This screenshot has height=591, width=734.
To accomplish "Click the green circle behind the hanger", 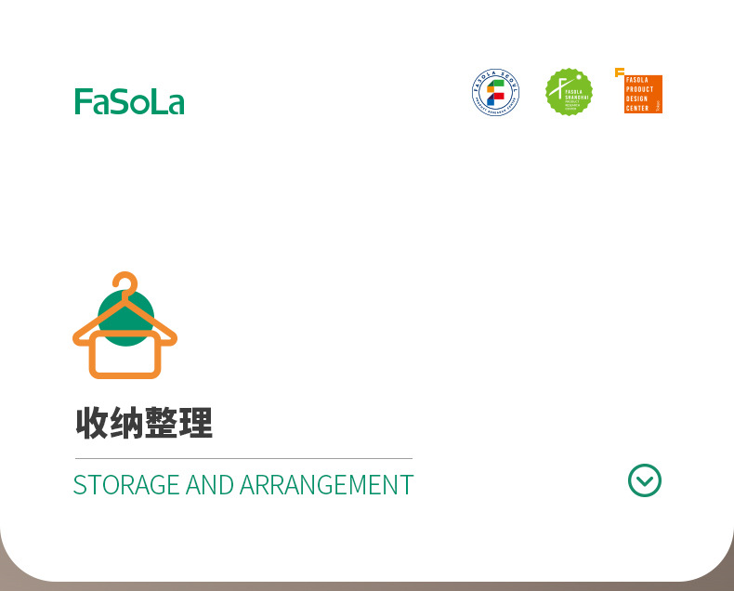I will point(126,319).
